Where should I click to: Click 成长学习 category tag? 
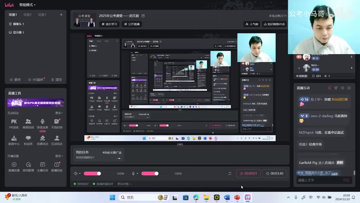click(109, 24)
